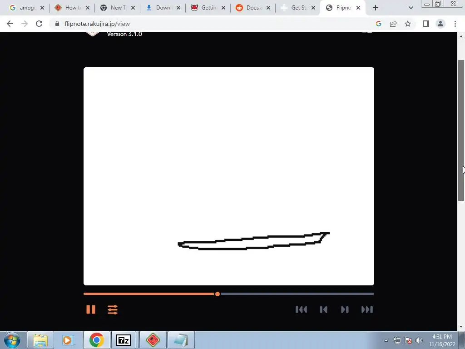The height and width of the screenshot is (349, 465).
Task: Jump to the last frame
Action: click(367, 309)
